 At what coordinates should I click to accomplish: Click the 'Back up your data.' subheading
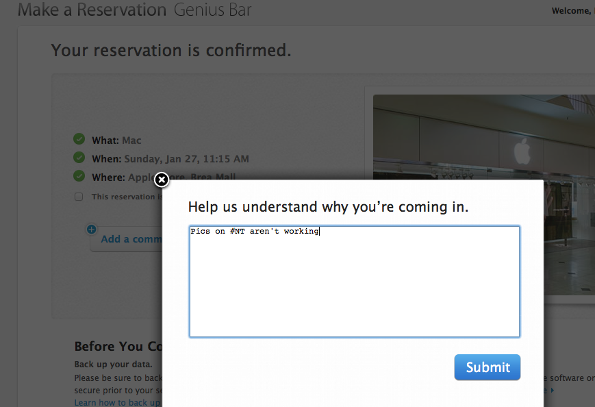[x=113, y=364]
